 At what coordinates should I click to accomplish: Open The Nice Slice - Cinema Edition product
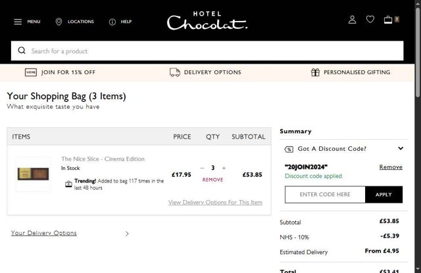click(x=103, y=159)
